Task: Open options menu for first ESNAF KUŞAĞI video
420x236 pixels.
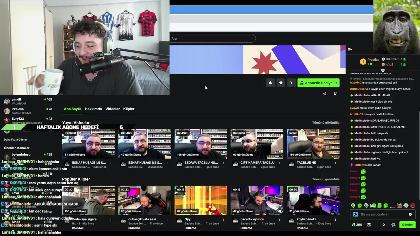Action: click(111, 163)
